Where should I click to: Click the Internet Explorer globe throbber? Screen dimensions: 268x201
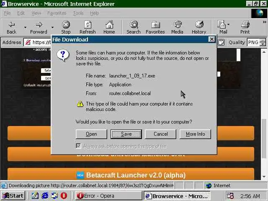coord(259,13)
